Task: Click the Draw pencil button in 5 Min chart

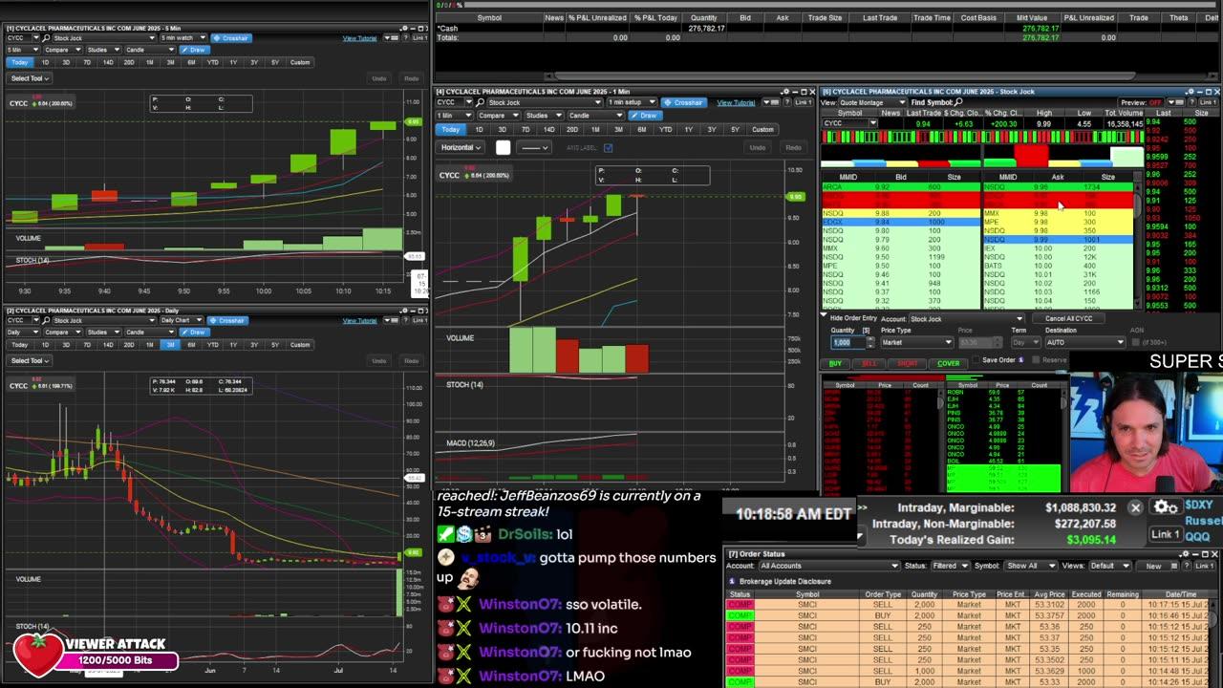Action: click(x=194, y=50)
